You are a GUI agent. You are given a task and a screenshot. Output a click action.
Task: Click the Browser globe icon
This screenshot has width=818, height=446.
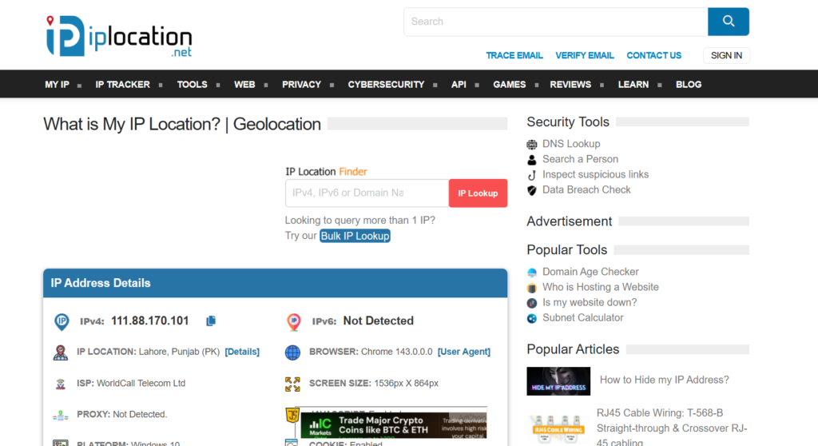click(x=292, y=352)
